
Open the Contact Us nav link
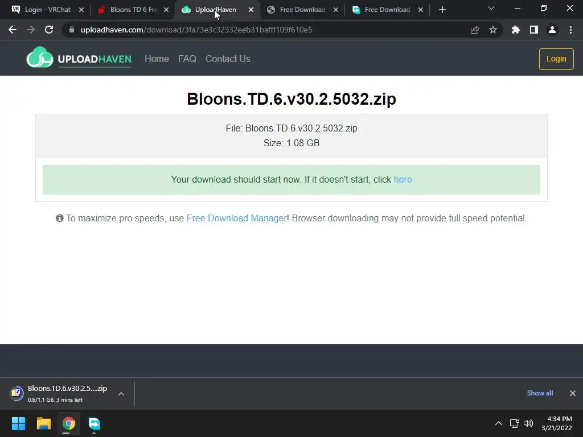tap(228, 59)
